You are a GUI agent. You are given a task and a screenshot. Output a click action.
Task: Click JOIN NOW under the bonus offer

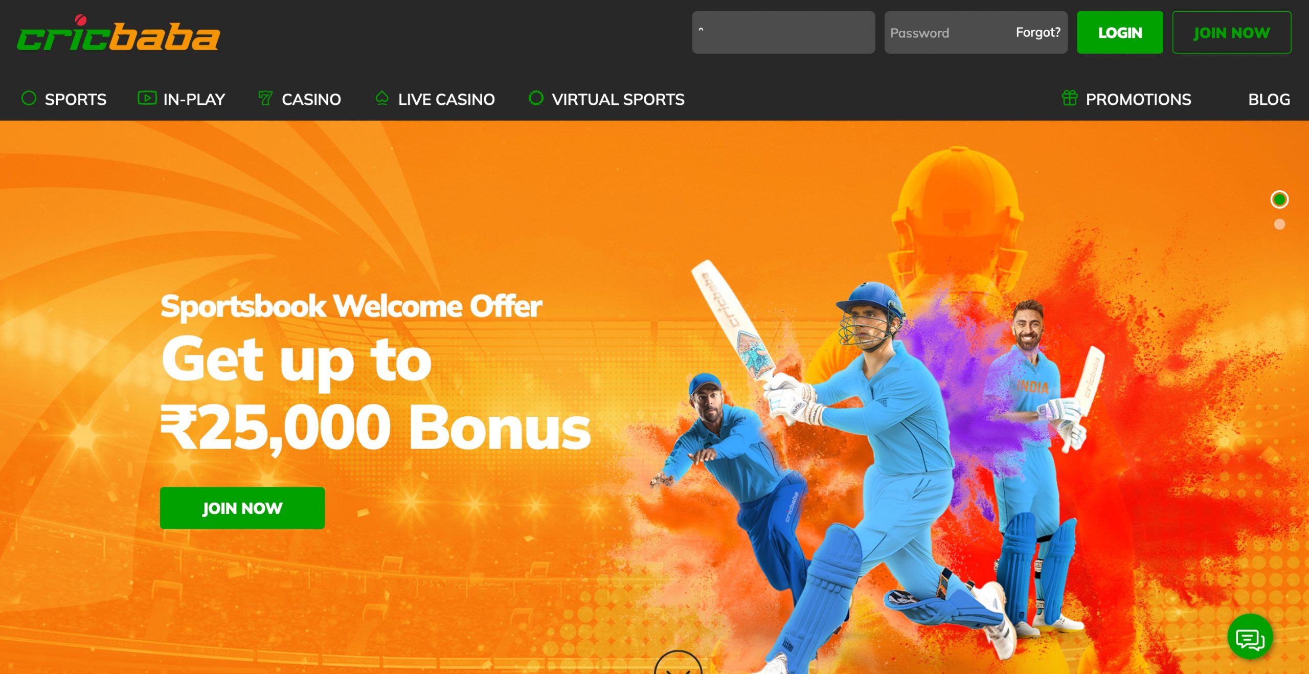[x=242, y=508]
